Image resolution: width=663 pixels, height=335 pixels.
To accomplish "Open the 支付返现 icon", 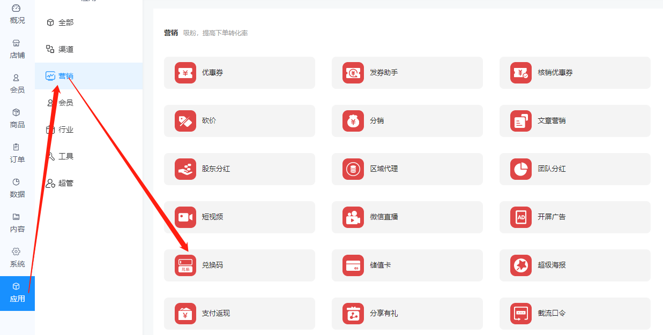I will tap(185, 314).
